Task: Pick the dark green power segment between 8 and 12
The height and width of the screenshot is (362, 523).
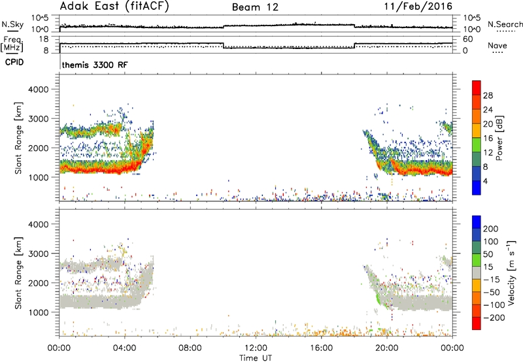Action: pyautogui.click(x=477, y=159)
